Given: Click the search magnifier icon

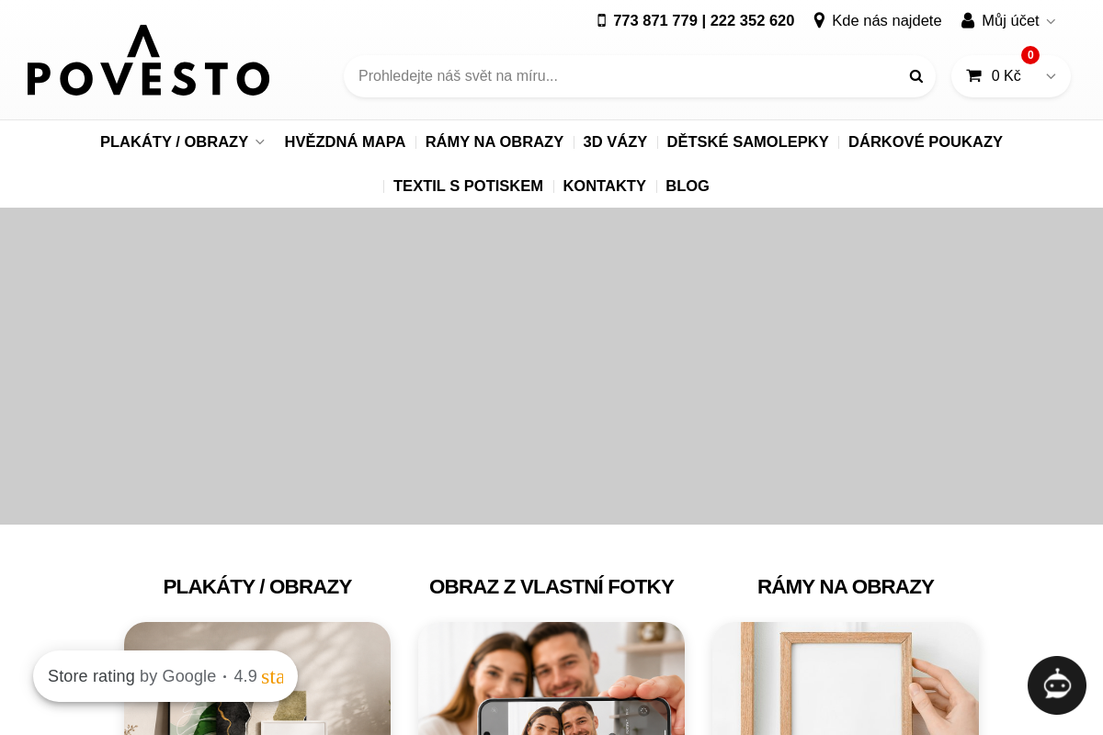Looking at the screenshot, I should (x=915, y=76).
